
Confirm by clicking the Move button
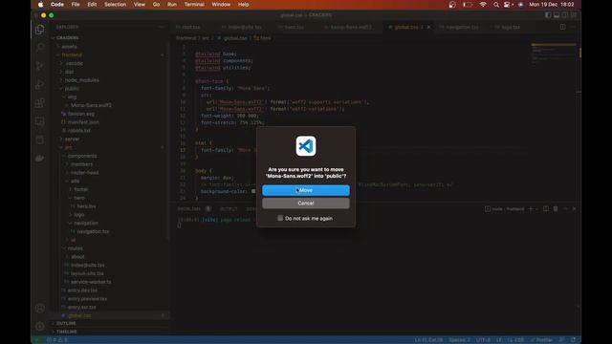tap(306, 190)
